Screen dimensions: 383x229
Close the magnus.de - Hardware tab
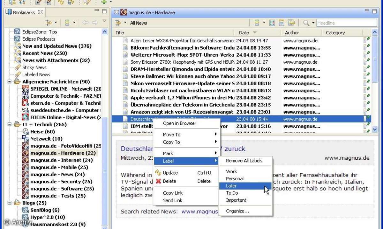click(x=116, y=12)
